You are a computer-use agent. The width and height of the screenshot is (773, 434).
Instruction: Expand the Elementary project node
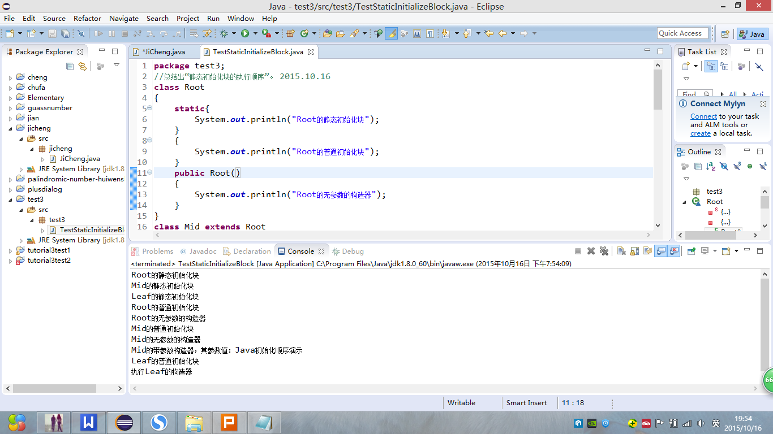click(x=10, y=98)
